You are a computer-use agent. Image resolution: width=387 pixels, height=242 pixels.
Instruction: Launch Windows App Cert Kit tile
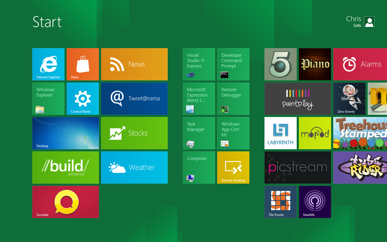pyautogui.click(x=233, y=133)
